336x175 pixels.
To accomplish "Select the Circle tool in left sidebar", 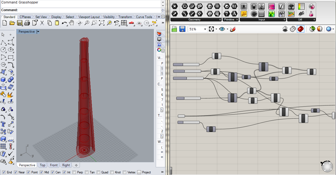I will (x=3, y=50).
